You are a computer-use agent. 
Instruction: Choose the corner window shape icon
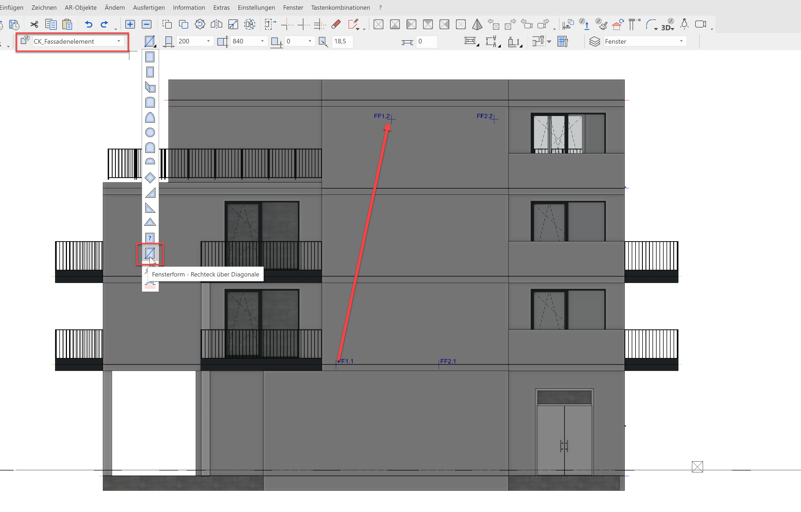click(150, 87)
